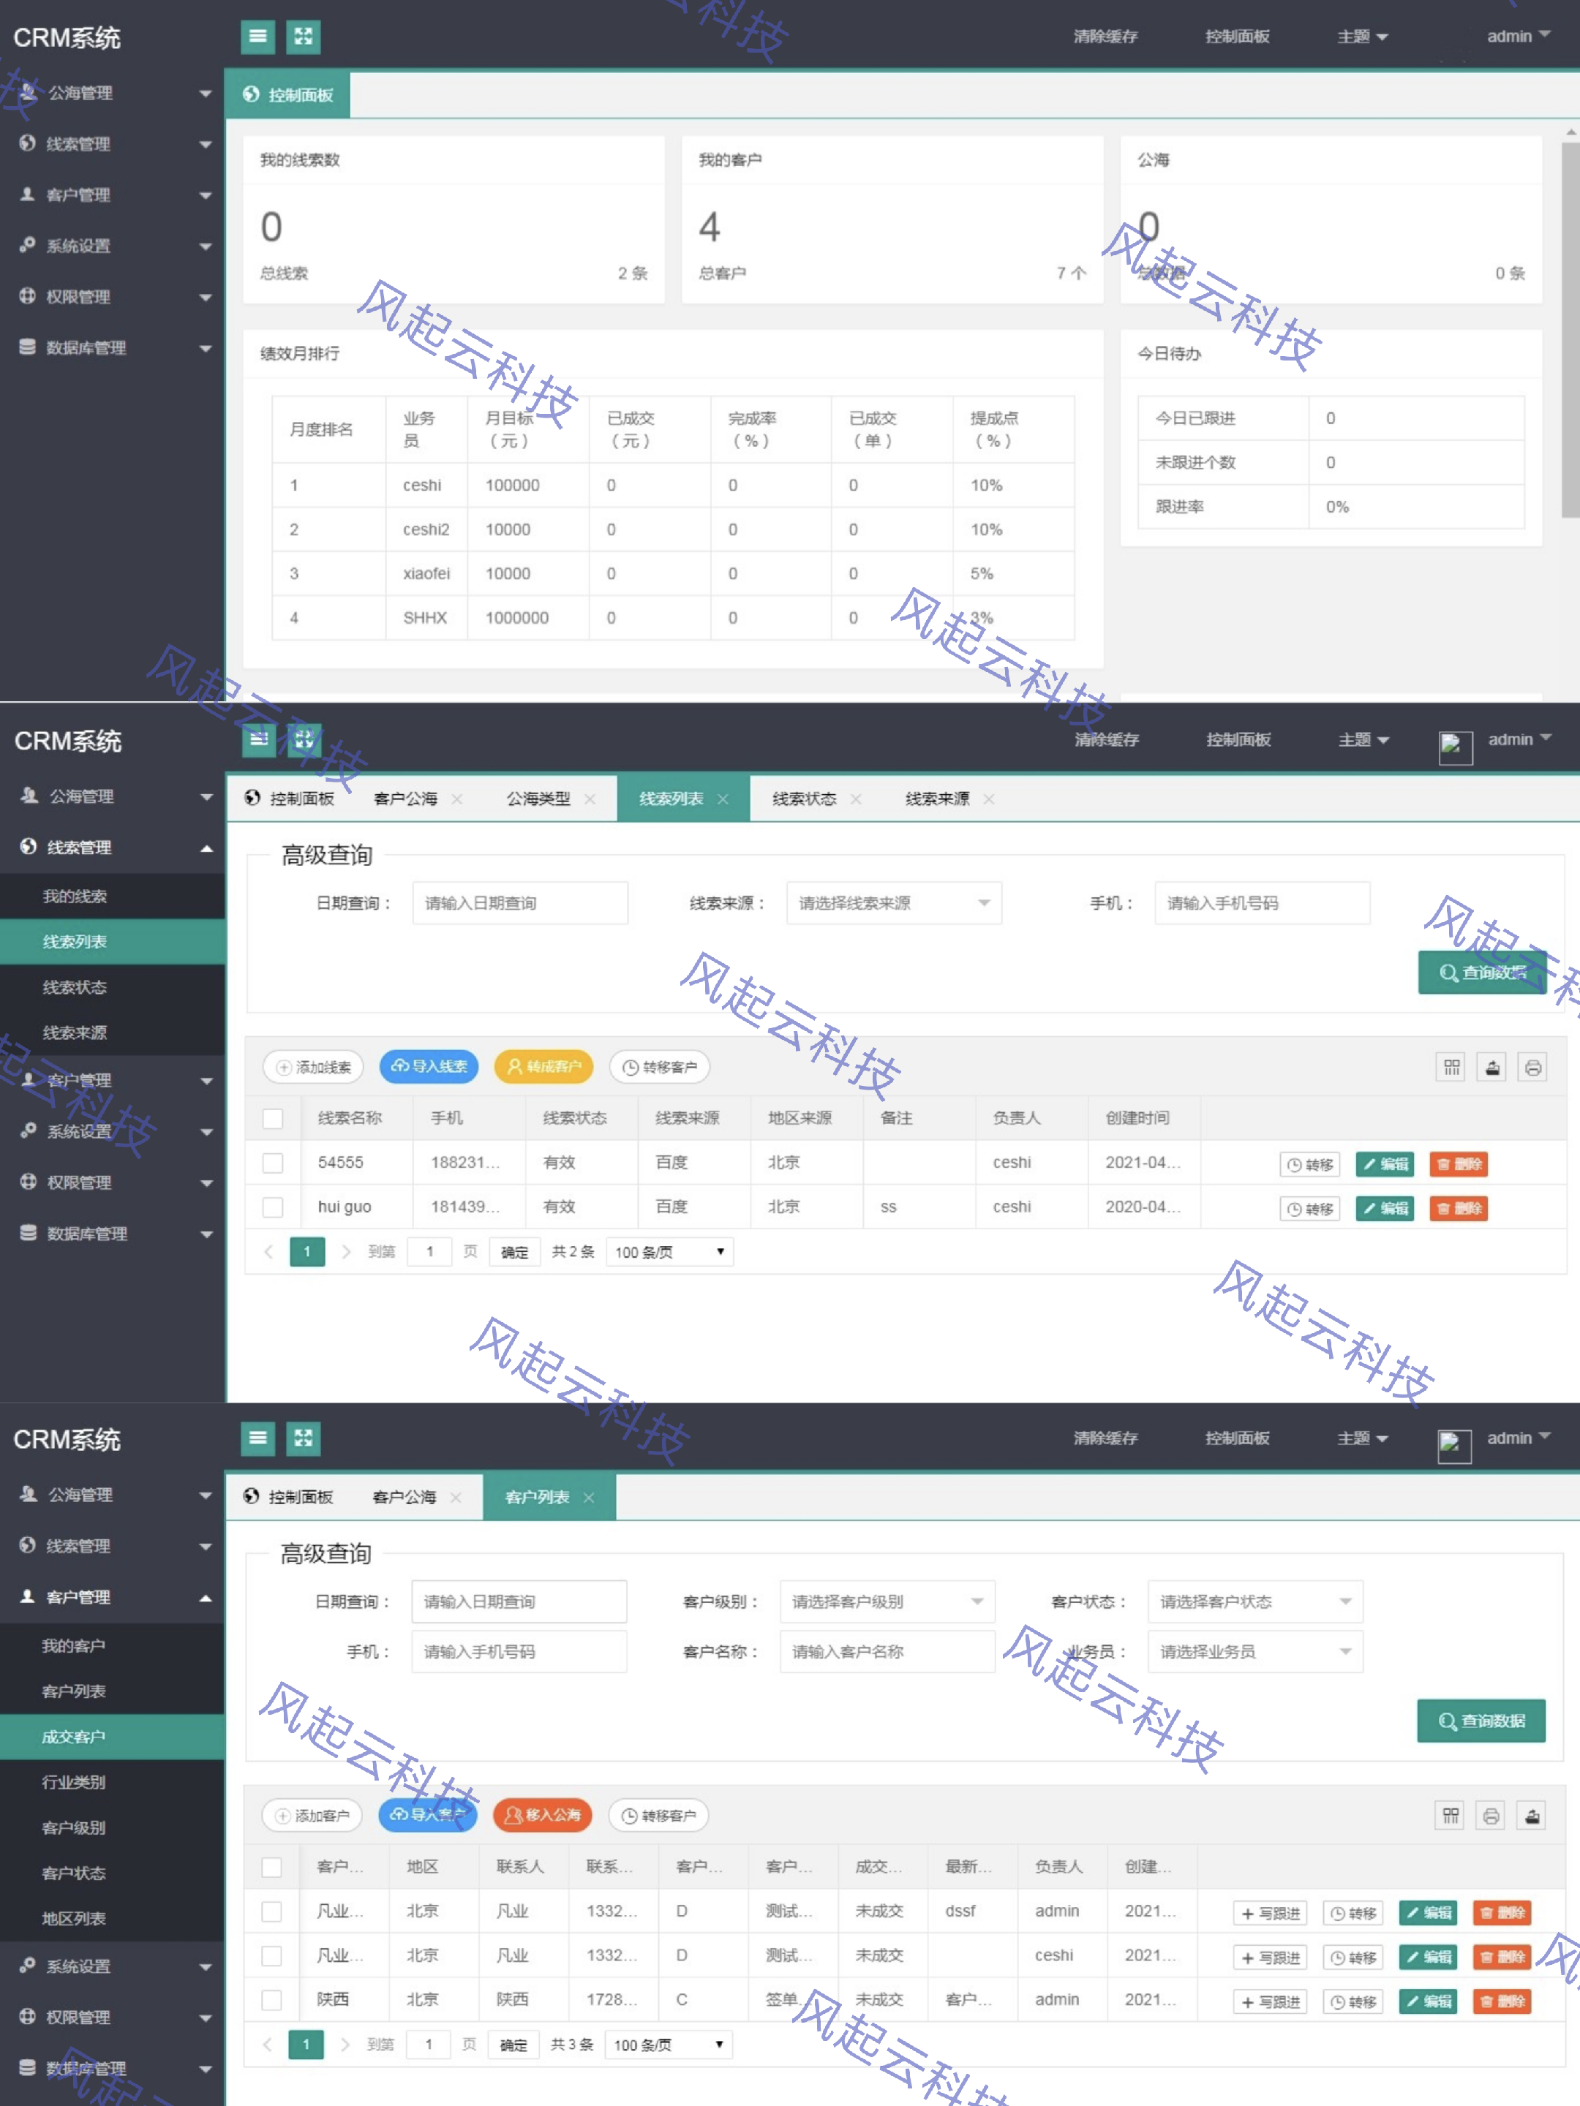Screen dimensions: 1580x2106
Task: Click next-page arrow under lead table
Action: [346, 1251]
